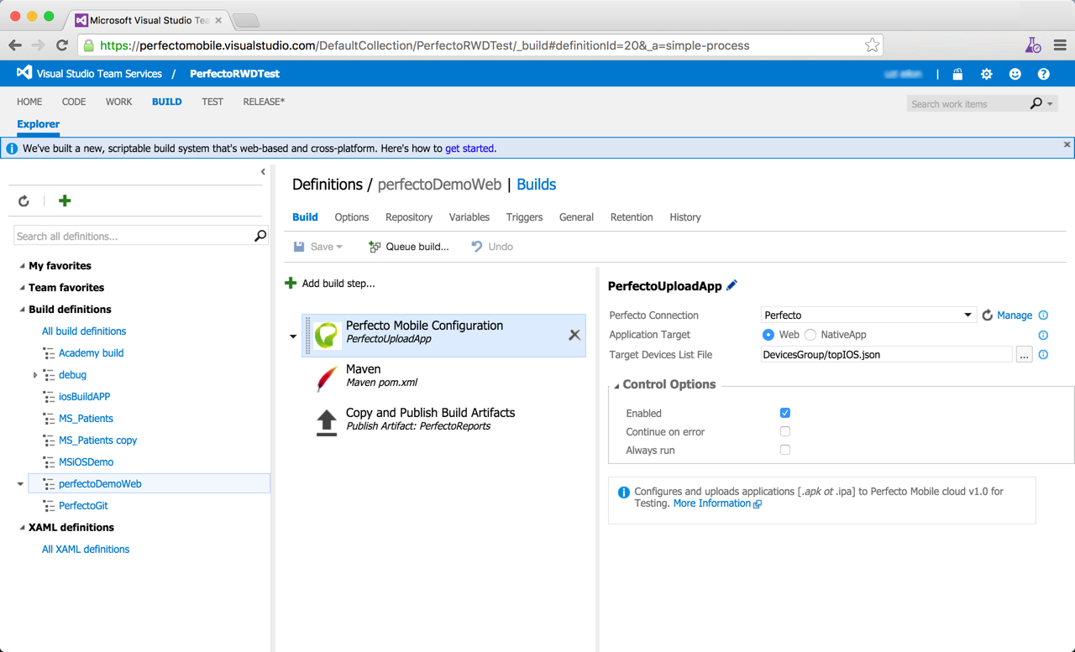The width and height of the screenshot is (1075, 652).
Task: Go to the TEST hub
Action: pos(212,102)
